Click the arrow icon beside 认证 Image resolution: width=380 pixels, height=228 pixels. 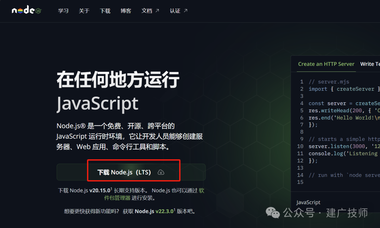(x=186, y=11)
